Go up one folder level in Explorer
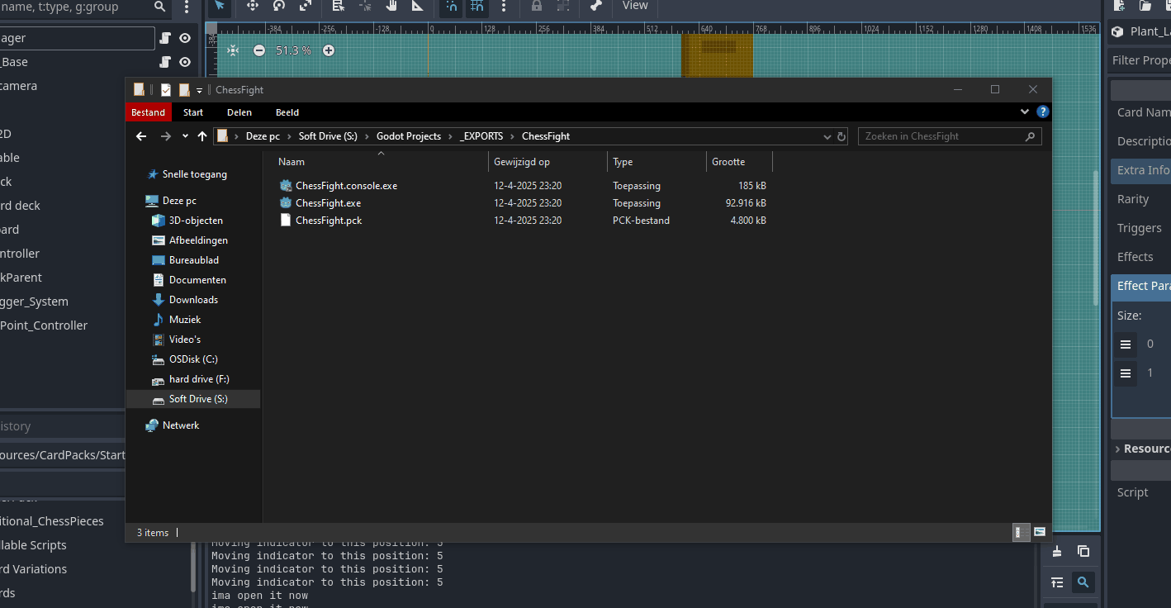The width and height of the screenshot is (1171, 608). coord(202,136)
